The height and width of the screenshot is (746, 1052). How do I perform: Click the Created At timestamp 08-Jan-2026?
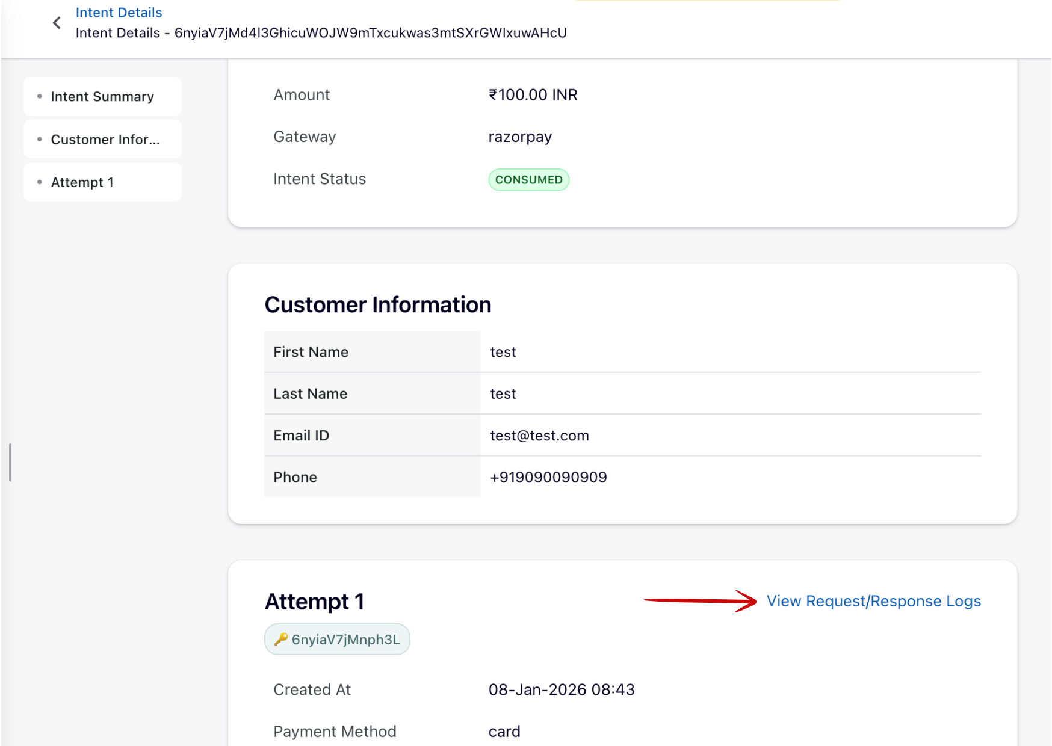[x=561, y=689]
